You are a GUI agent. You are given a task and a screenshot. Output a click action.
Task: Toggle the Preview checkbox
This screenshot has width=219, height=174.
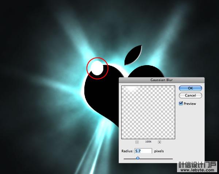pos(181,103)
